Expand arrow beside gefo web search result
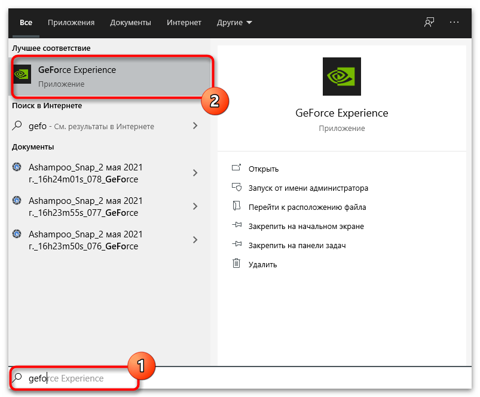This screenshot has width=480, height=397. [195, 126]
